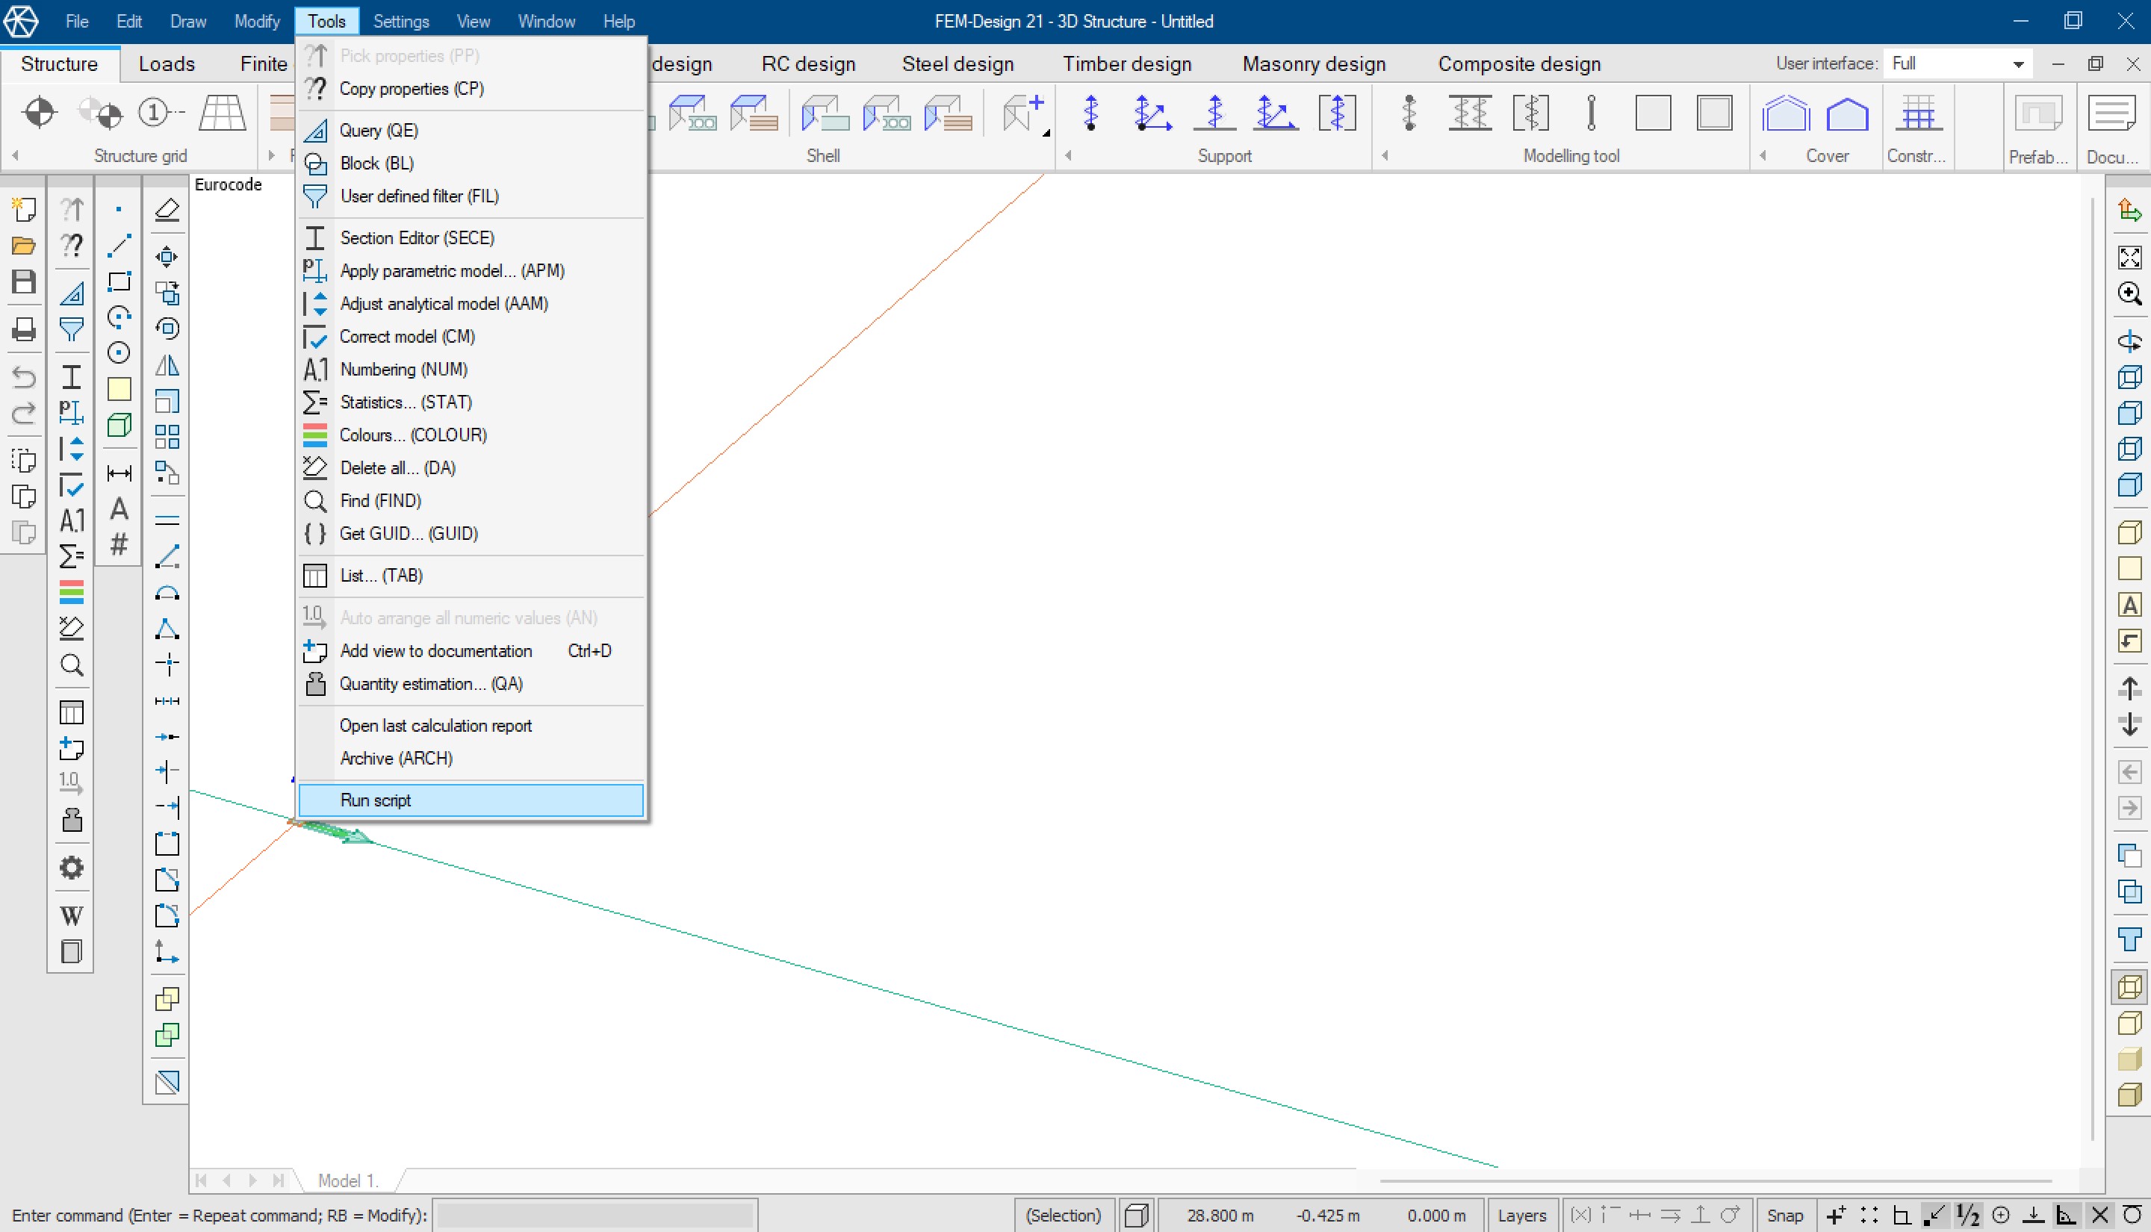Viewport: 2151px width, 1232px height.
Task: Open the Layers button in status bar
Action: pos(1521,1215)
